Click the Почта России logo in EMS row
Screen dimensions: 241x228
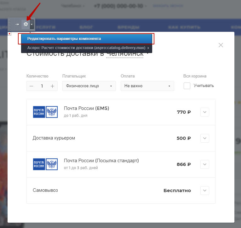(x=45, y=112)
